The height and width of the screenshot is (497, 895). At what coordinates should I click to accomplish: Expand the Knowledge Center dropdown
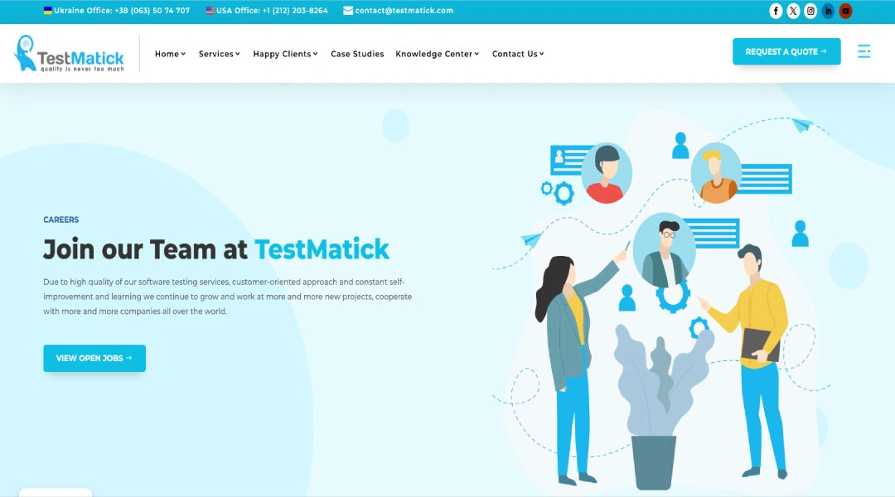438,54
